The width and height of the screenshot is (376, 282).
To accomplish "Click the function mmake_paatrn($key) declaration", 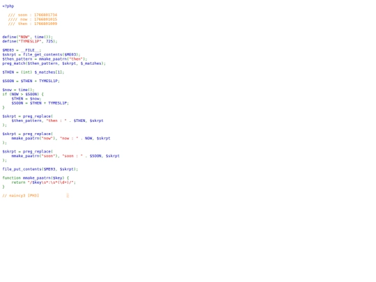I will tap(36, 178).
